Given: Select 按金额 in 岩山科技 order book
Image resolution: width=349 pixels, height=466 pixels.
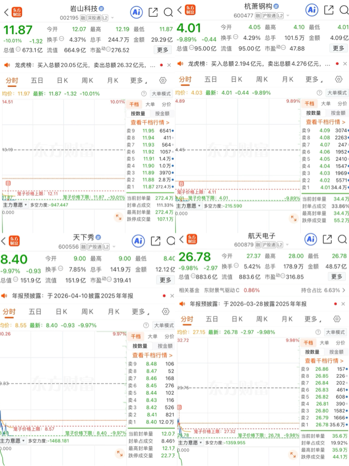Looking at the screenshot, I should click(162, 114).
